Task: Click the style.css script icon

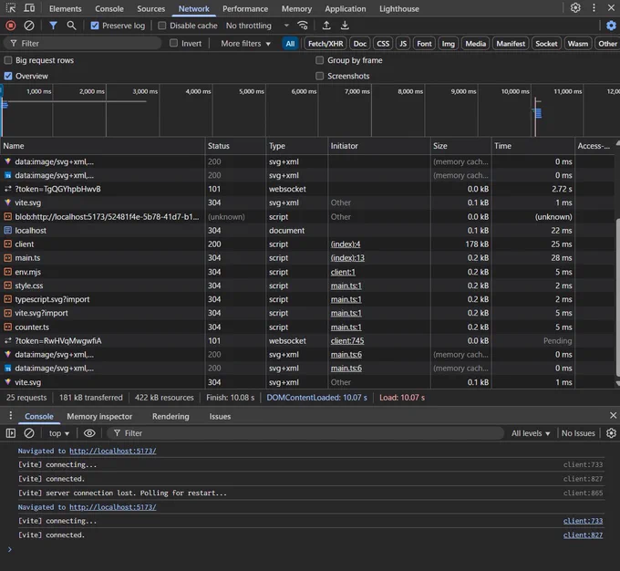Action: coord(7,285)
